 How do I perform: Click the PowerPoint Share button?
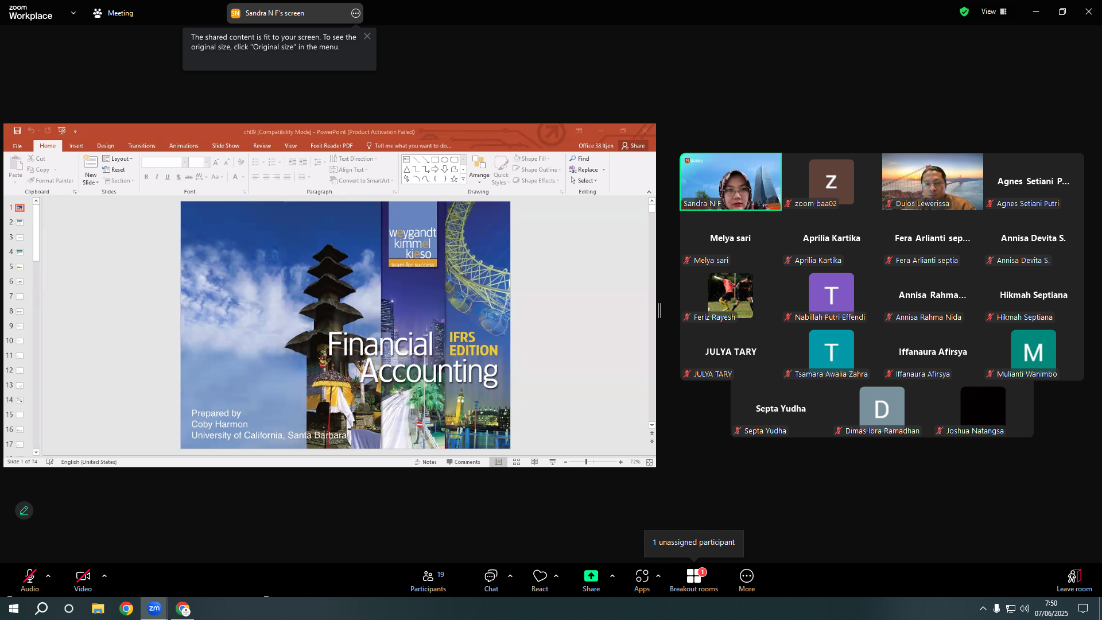633,146
